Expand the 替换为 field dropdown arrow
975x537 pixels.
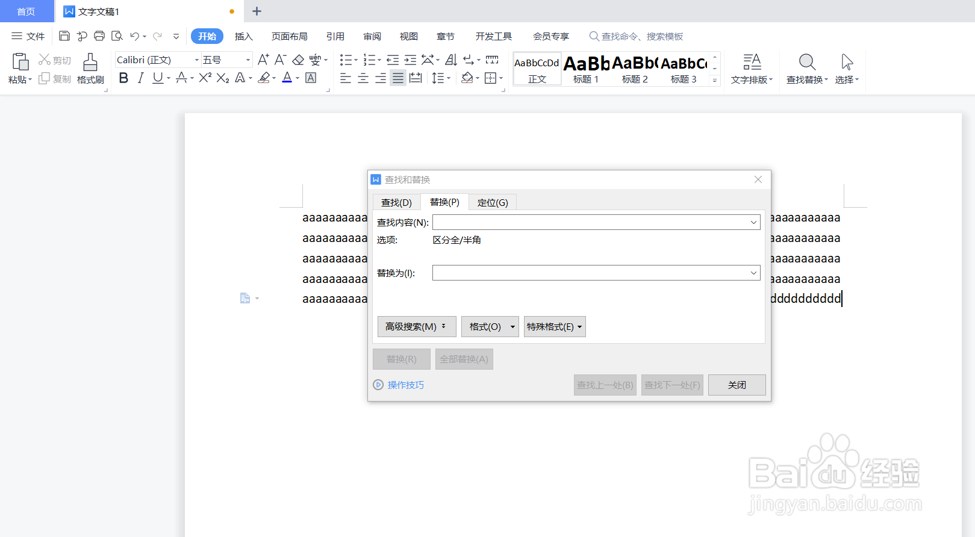753,273
